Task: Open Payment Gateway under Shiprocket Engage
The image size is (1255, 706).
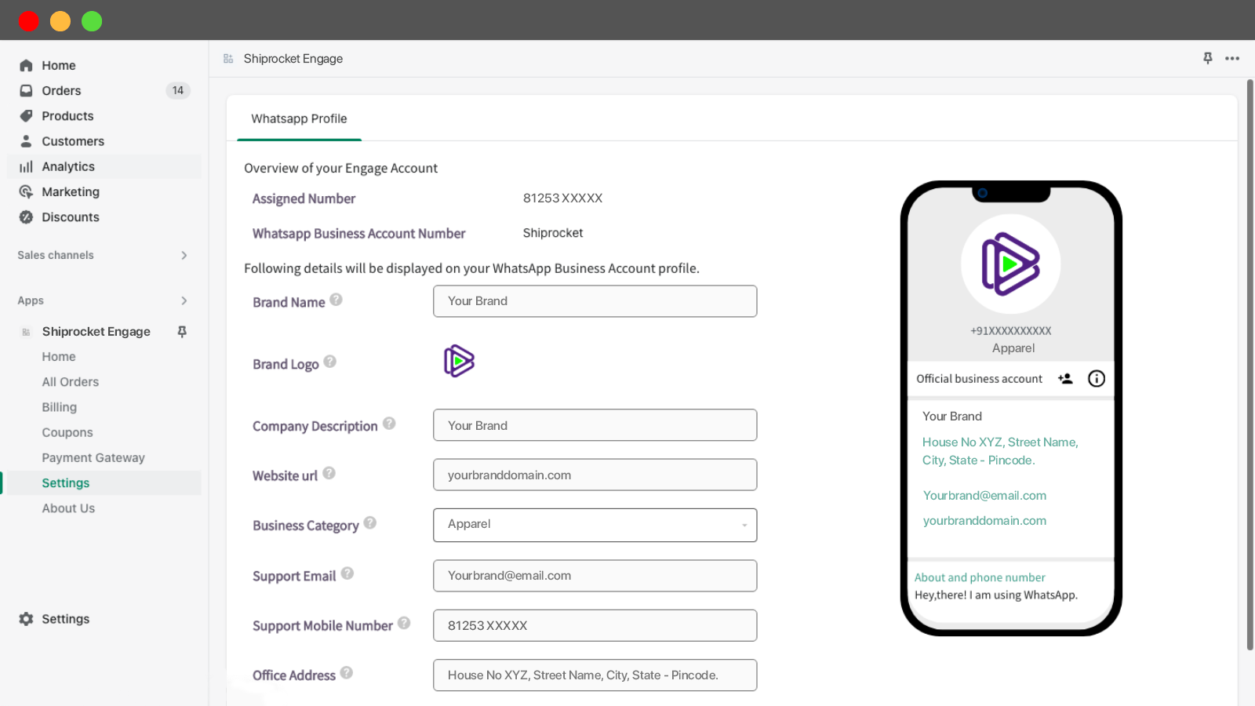Action: pos(93,458)
